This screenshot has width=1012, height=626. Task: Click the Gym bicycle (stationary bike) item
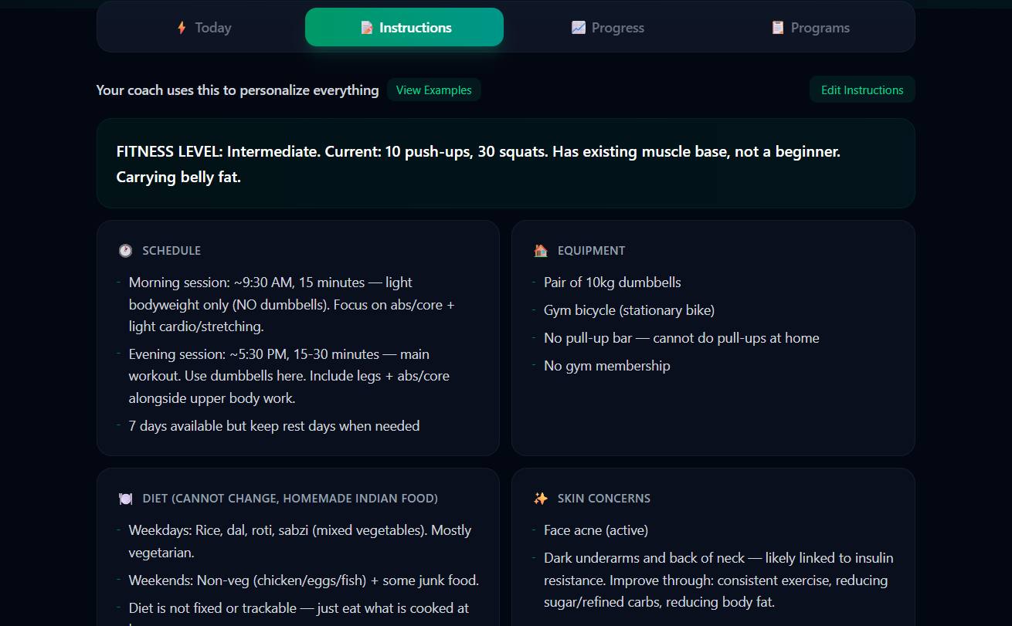point(630,310)
